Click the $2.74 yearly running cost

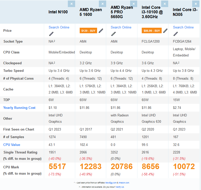tap(177, 108)
